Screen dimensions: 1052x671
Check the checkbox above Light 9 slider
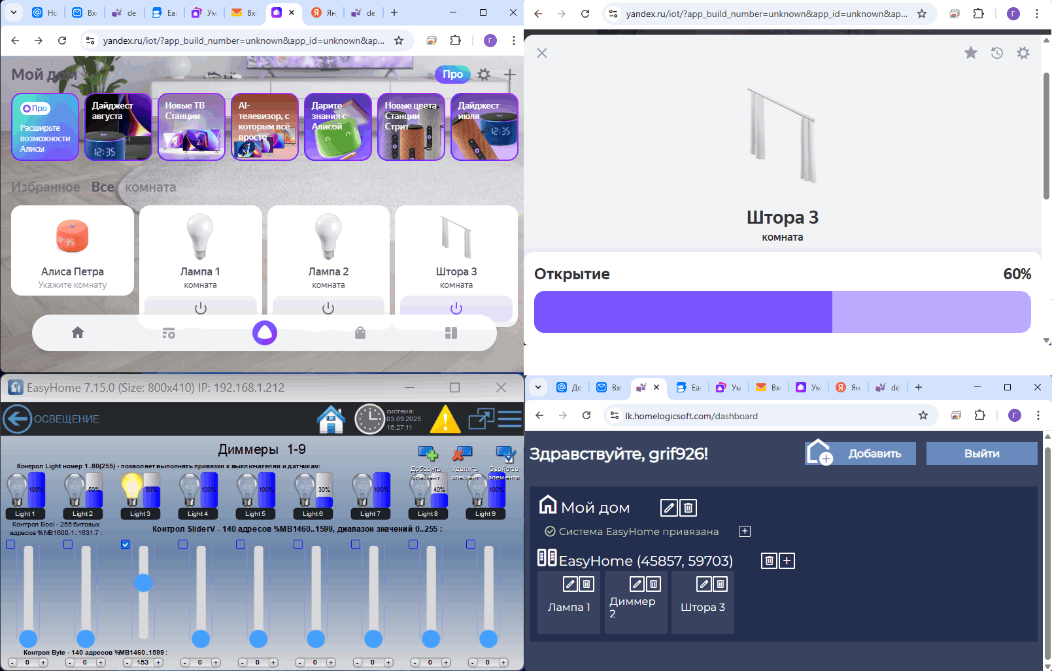pos(471,544)
